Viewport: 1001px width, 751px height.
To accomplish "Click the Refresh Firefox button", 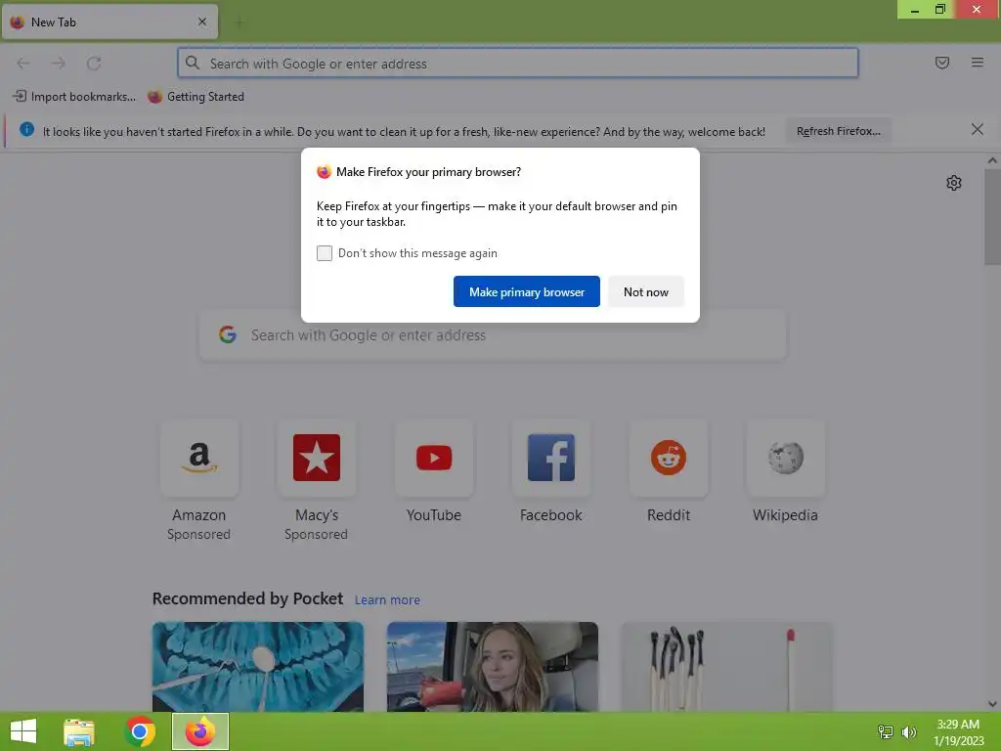I will click(x=838, y=131).
